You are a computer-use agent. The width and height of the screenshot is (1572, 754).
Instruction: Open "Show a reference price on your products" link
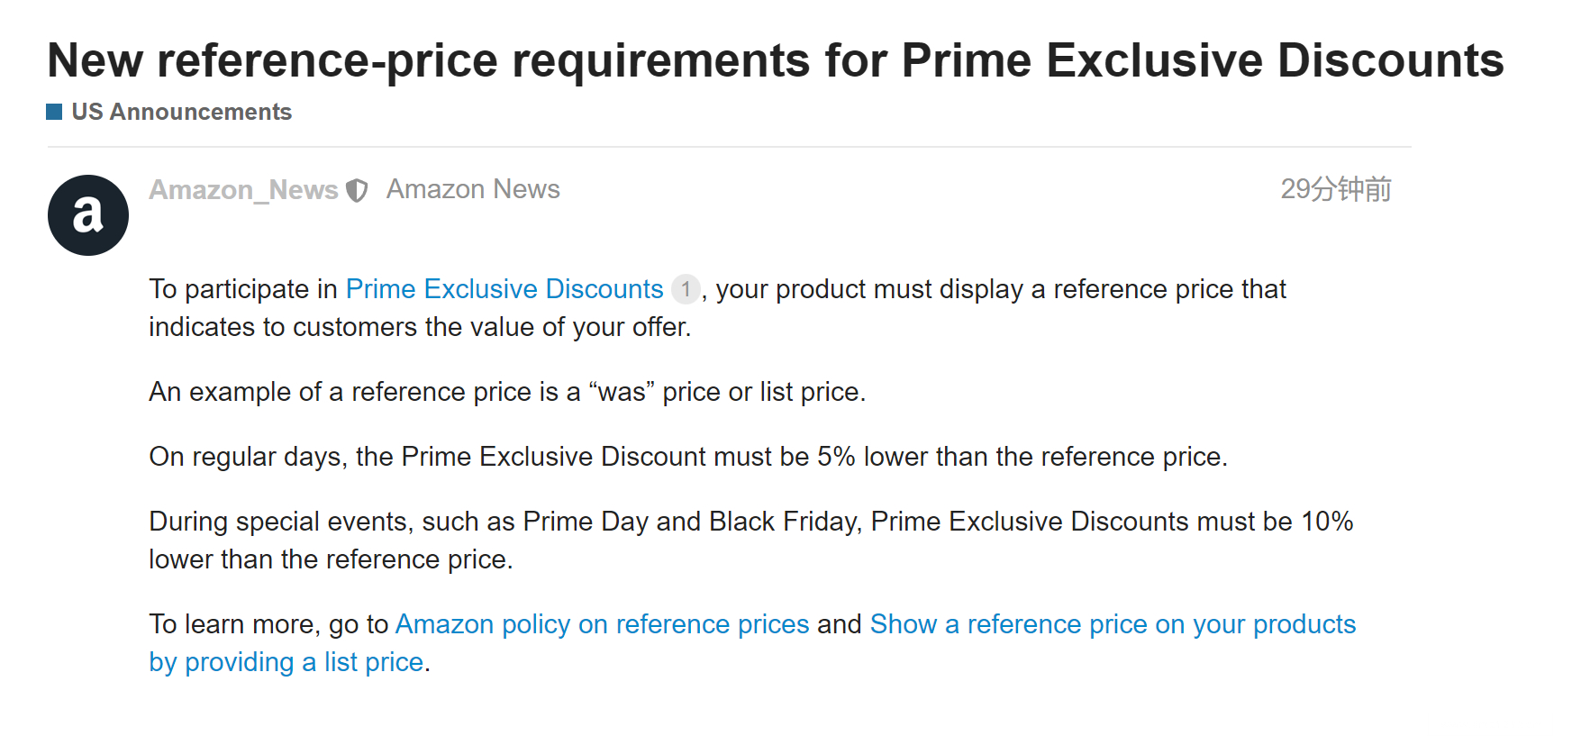[1113, 624]
